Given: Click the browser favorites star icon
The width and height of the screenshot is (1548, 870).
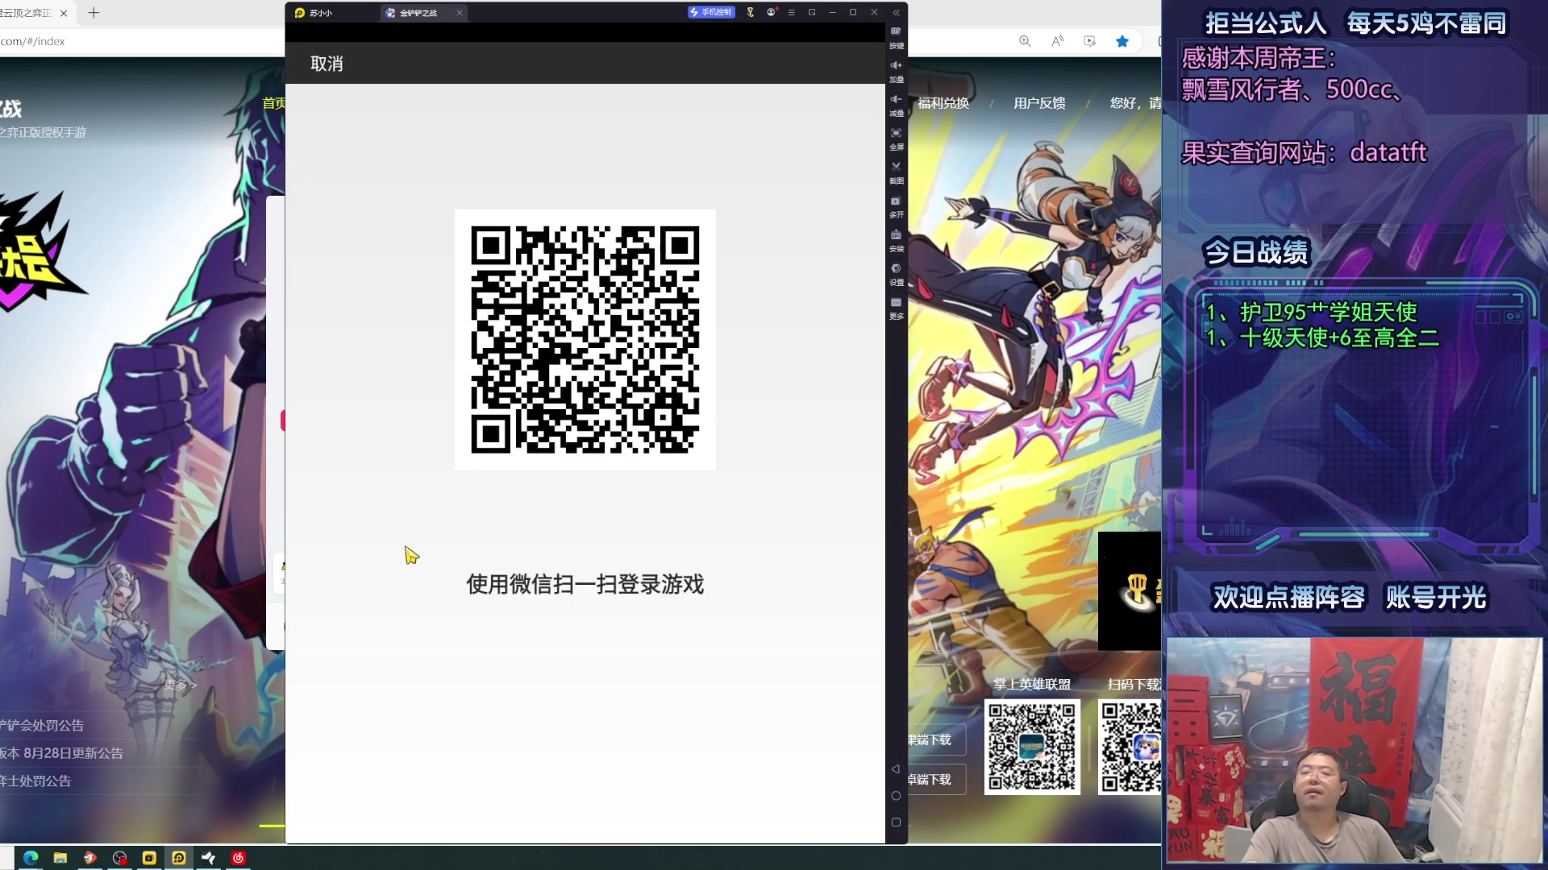Looking at the screenshot, I should 1121,41.
